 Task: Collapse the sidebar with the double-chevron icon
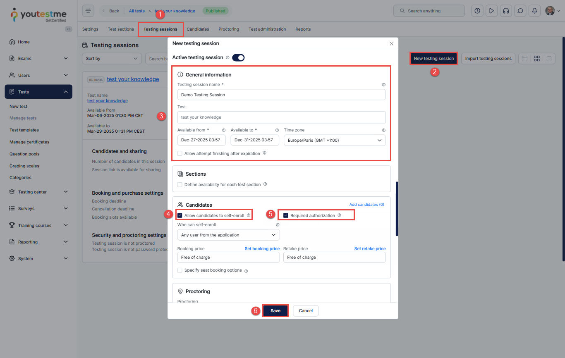69,29
